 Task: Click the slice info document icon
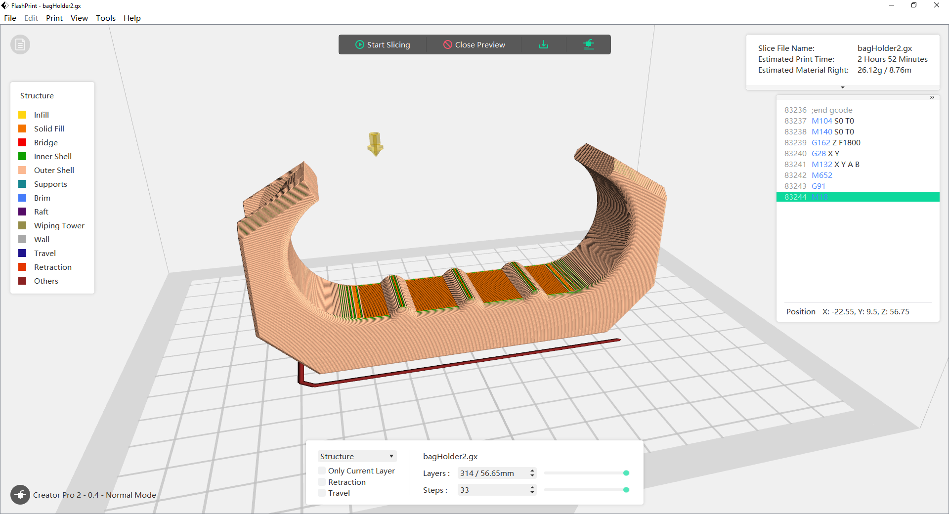pyautogui.click(x=20, y=45)
